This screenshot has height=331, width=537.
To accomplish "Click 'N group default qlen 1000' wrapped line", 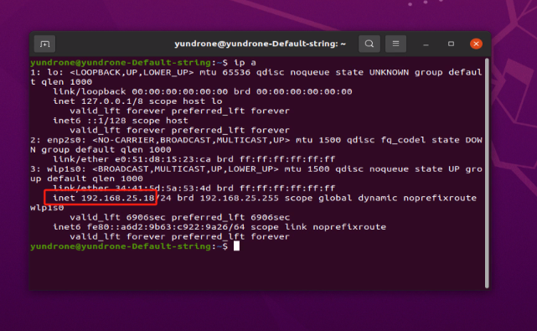I will coord(101,150).
